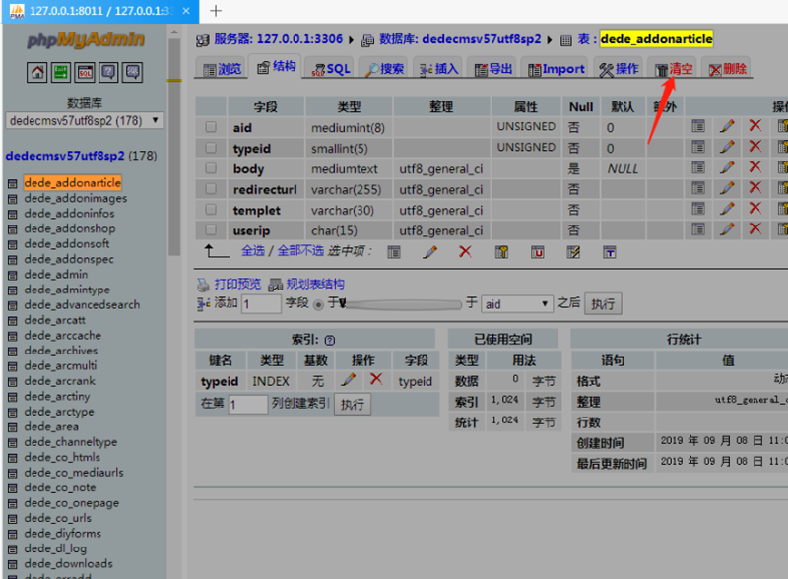This screenshot has width=788, height=579.
Task: Click the 清空 (Empty) tab
Action: coord(674,69)
